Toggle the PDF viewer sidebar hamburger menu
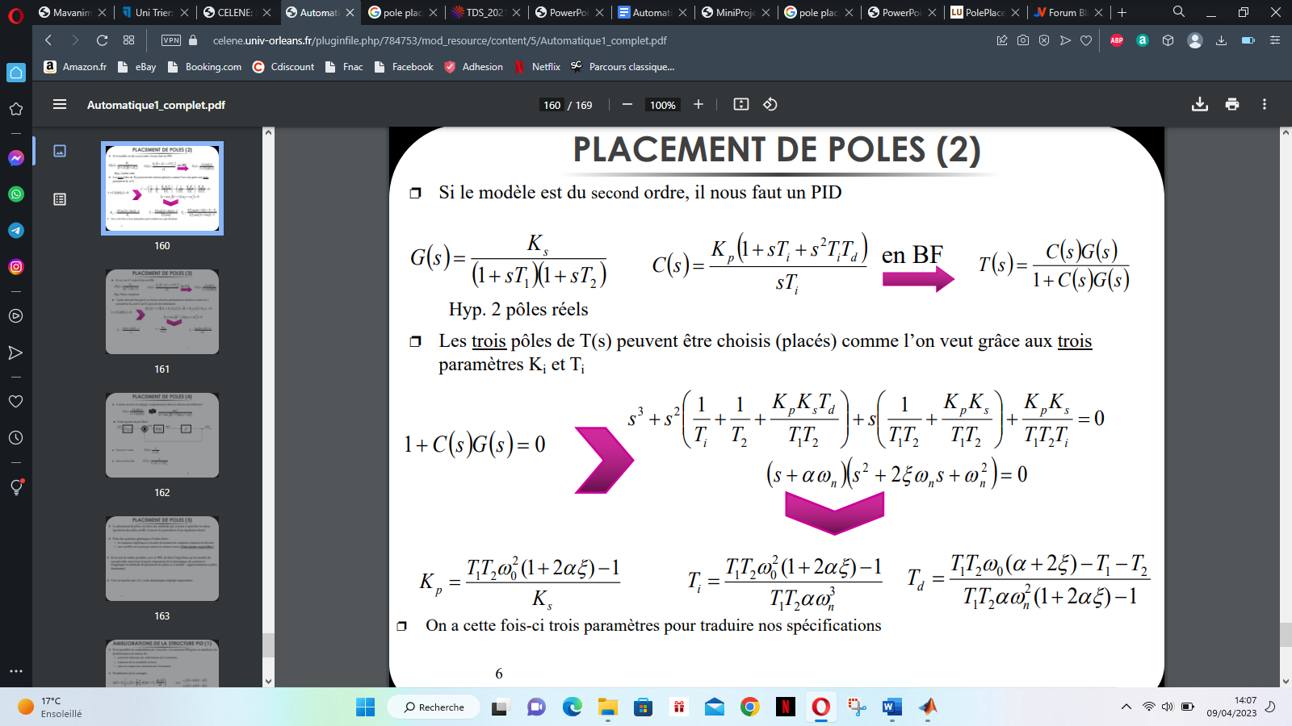This screenshot has width=1292, height=726. click(x=60, y=104)
